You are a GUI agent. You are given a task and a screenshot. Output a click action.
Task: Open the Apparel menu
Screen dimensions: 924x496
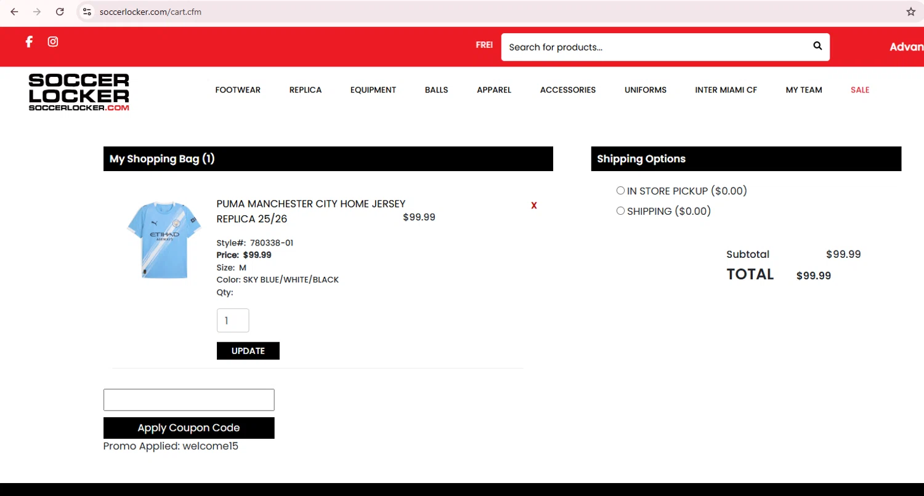(494, 90)
